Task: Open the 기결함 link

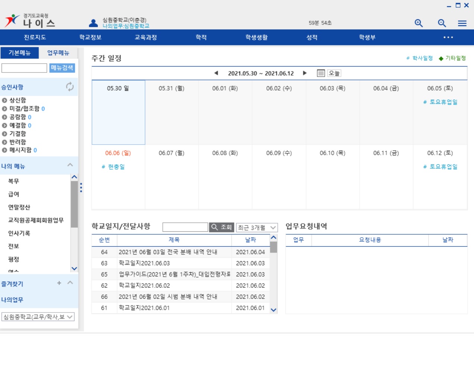Action: (18, 134)
